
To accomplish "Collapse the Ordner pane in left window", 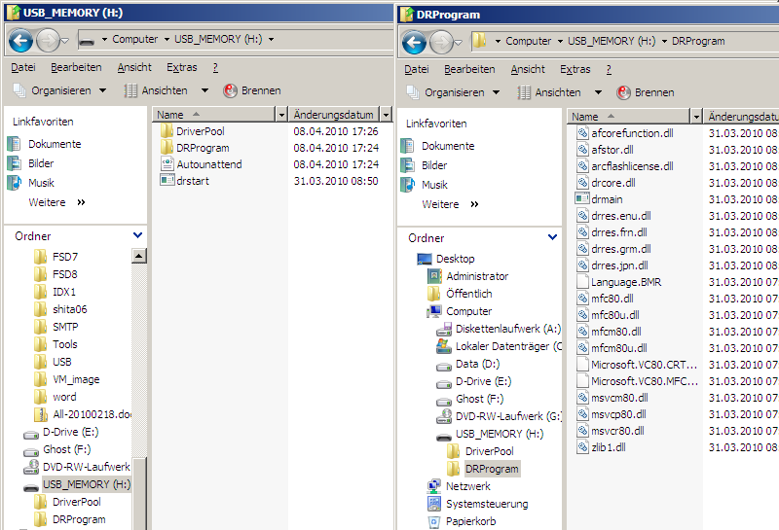I will pyautogui.click(x=136, y=235).
